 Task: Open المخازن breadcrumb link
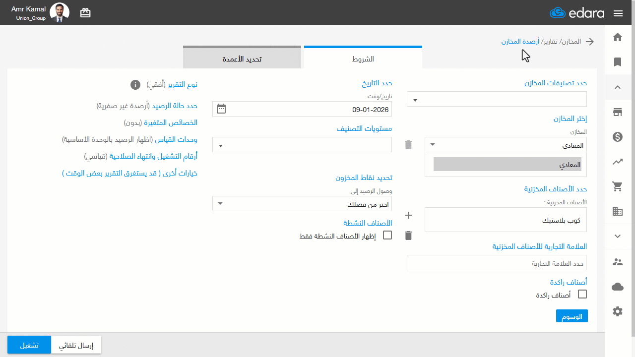point(571,42)
